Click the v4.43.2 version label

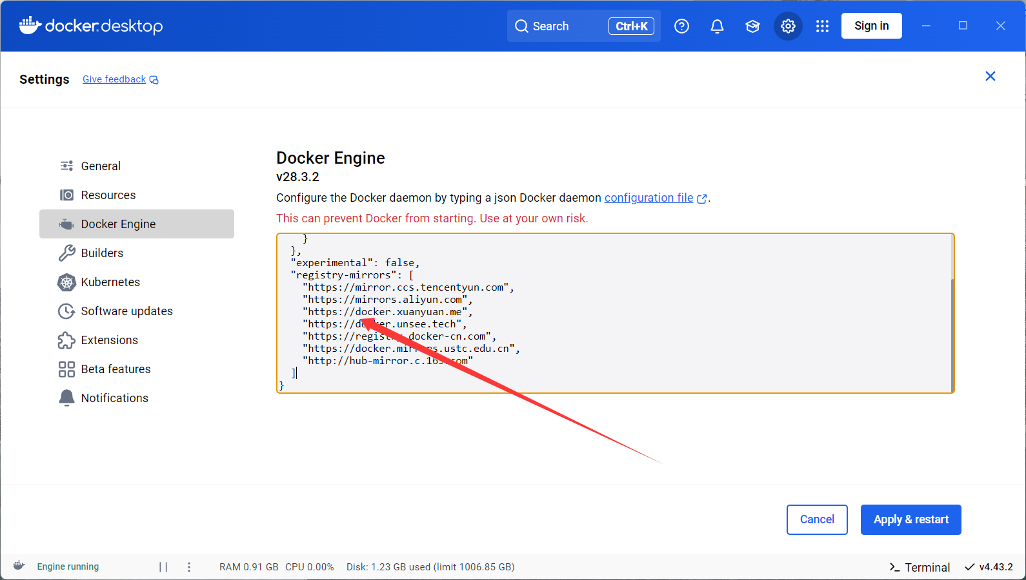pos(996,567)
